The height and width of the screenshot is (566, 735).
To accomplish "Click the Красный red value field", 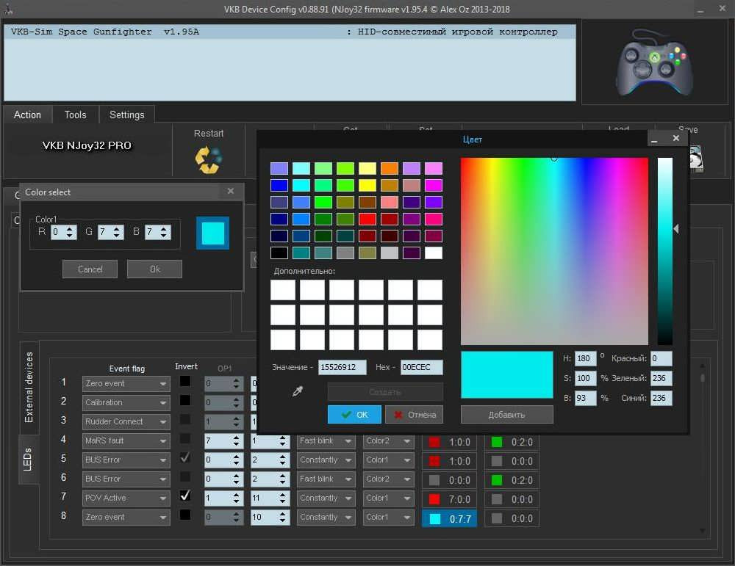I will [x=661, y=358].
